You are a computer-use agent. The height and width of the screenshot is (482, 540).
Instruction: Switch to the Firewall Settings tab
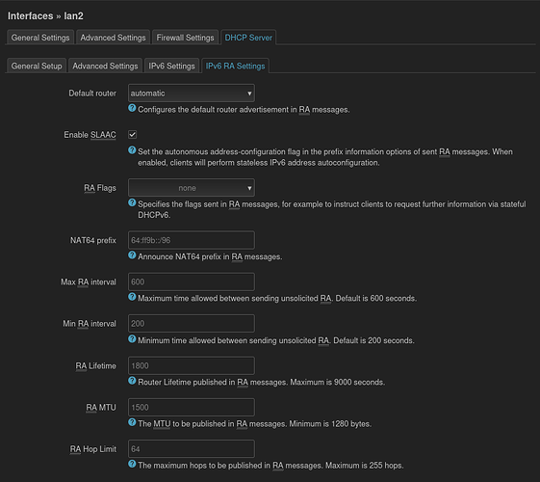click(x=185, y=38)
